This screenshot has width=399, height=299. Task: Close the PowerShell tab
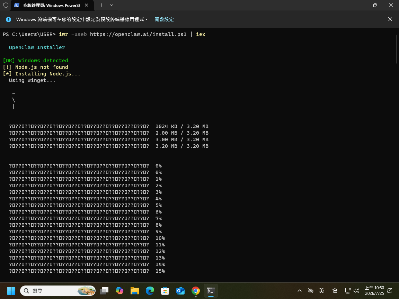[x=87, y=5]
